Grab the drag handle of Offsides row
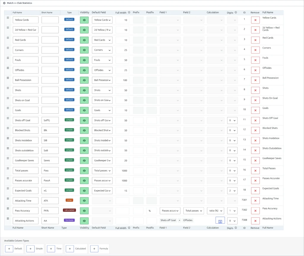The height and width of the screenshot is (256, 304). [x=8, y=68]
